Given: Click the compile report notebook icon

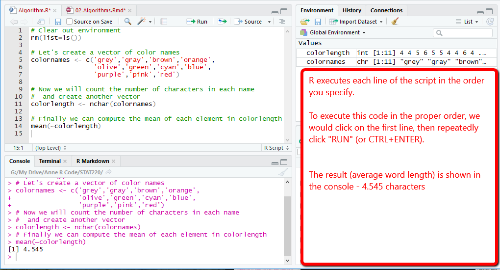Looking at the screenshot, I should pos(164,22).
